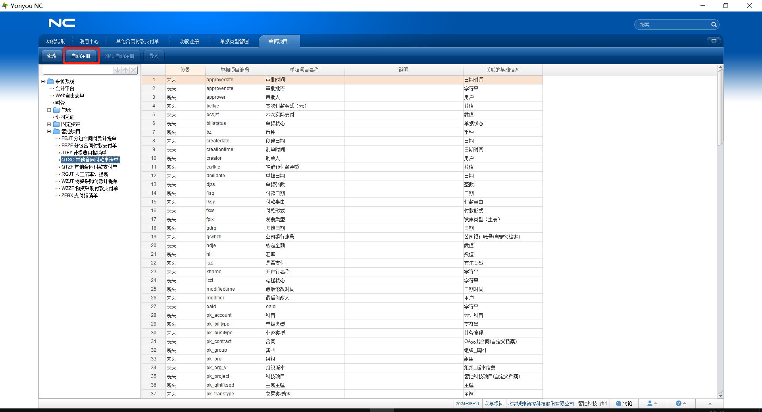Click the 公司银行账号(自定义档案) cell
This screenshot has width=762, height=412.
coord(503,237)
